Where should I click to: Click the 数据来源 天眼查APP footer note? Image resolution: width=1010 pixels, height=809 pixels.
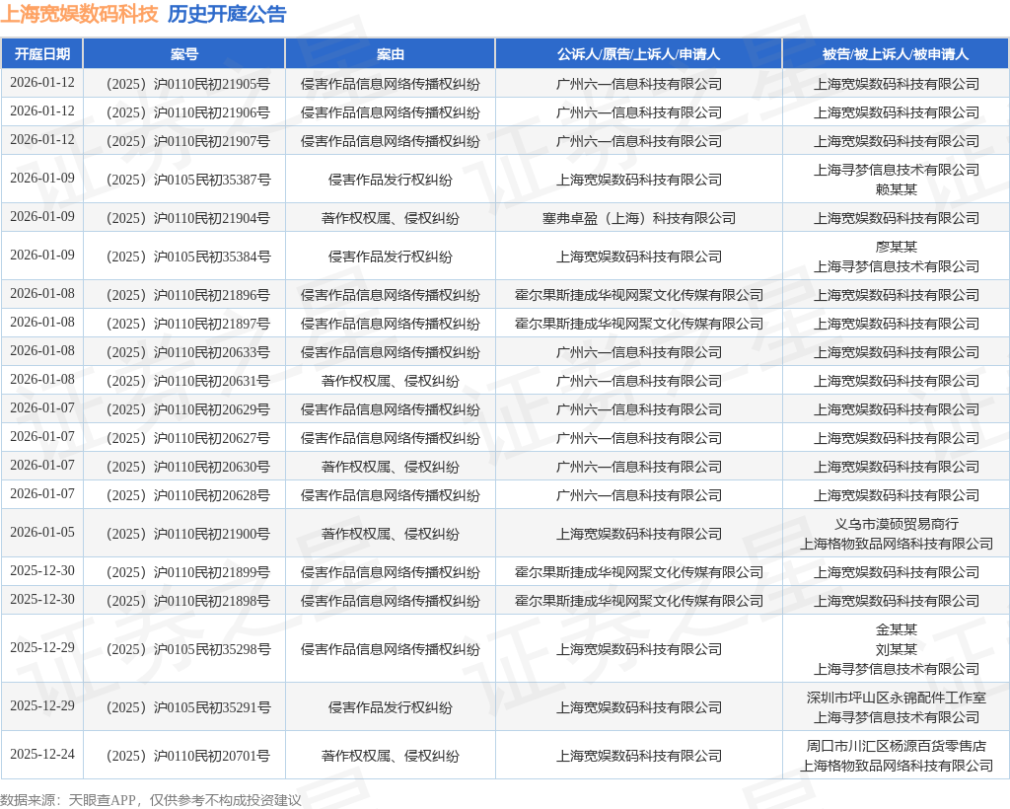click(x=151, y=800)
